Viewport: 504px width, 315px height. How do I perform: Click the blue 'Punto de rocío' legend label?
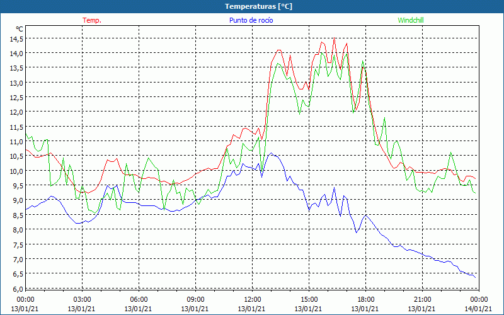click(x=251, y=20)
